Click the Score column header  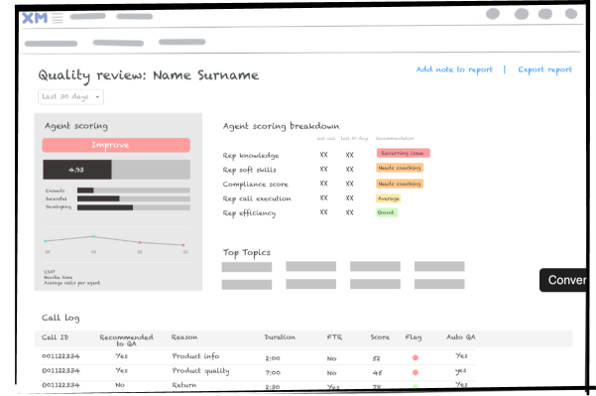(x=380, y=337)
